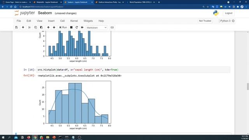Screen dimensions: 249x140
Task: Go to browser home page icon
Action: 15,7
